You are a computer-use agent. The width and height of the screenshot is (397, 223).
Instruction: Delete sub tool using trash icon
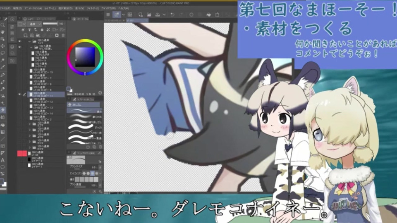[100, 147]
